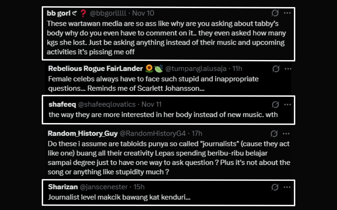Click the @bbgorlllll handle
Screen dimensions: 337x210
click(108, 13)
